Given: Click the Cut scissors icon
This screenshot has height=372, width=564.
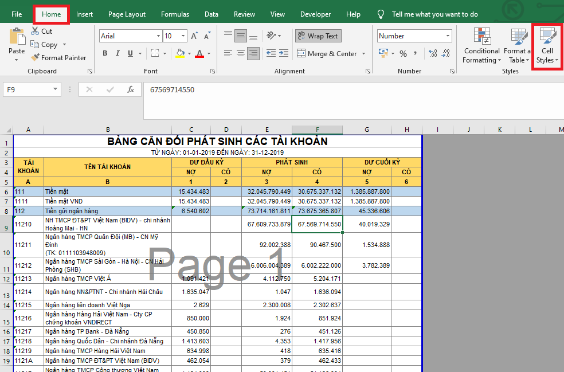Looking at the screenshot, I should click(36, 32).
